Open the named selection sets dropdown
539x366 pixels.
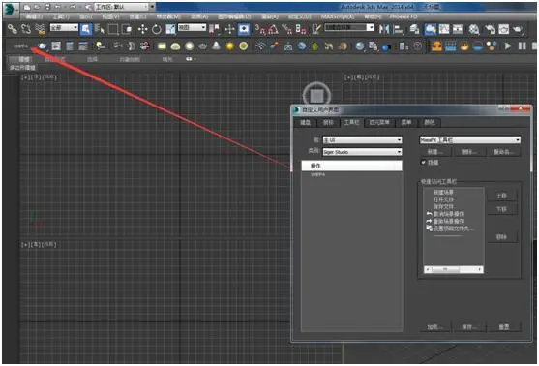click(x=349, y=27)
